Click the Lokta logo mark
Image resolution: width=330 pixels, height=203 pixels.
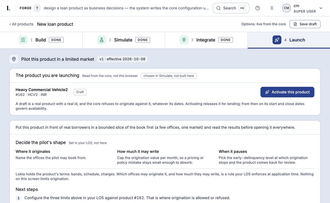(x=8, y=8)
